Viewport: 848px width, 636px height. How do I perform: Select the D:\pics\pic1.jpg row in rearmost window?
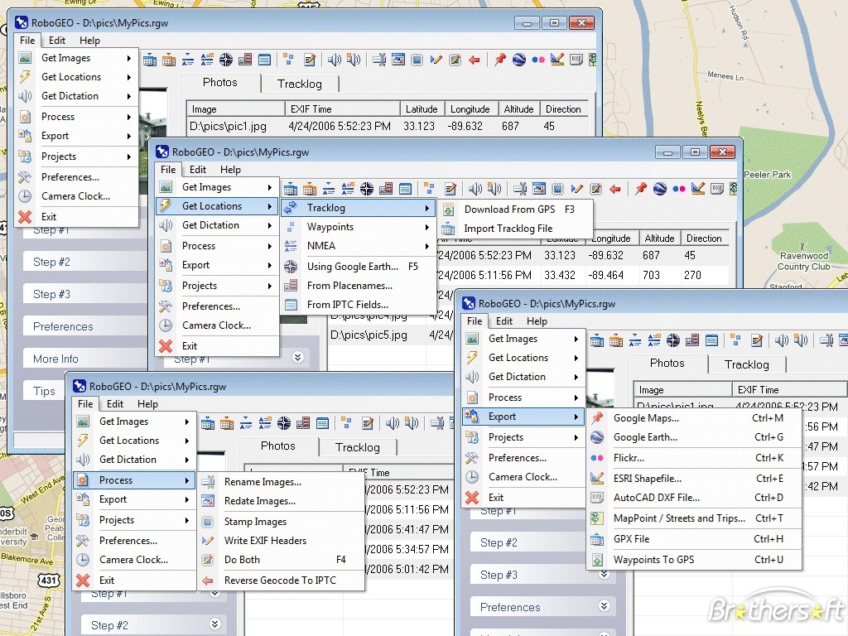pos(387,127)
